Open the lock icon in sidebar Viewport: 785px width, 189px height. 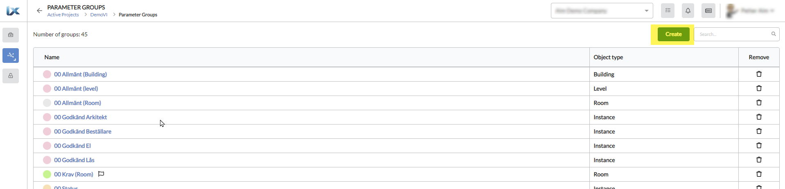click(x=11, y=76)
